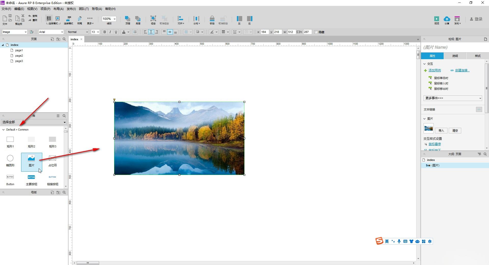
Task: Toggle bold formatting button
Action: pos(104,32)
